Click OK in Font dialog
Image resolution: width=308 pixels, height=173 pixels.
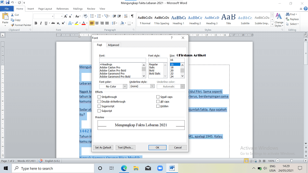[157, 147]
